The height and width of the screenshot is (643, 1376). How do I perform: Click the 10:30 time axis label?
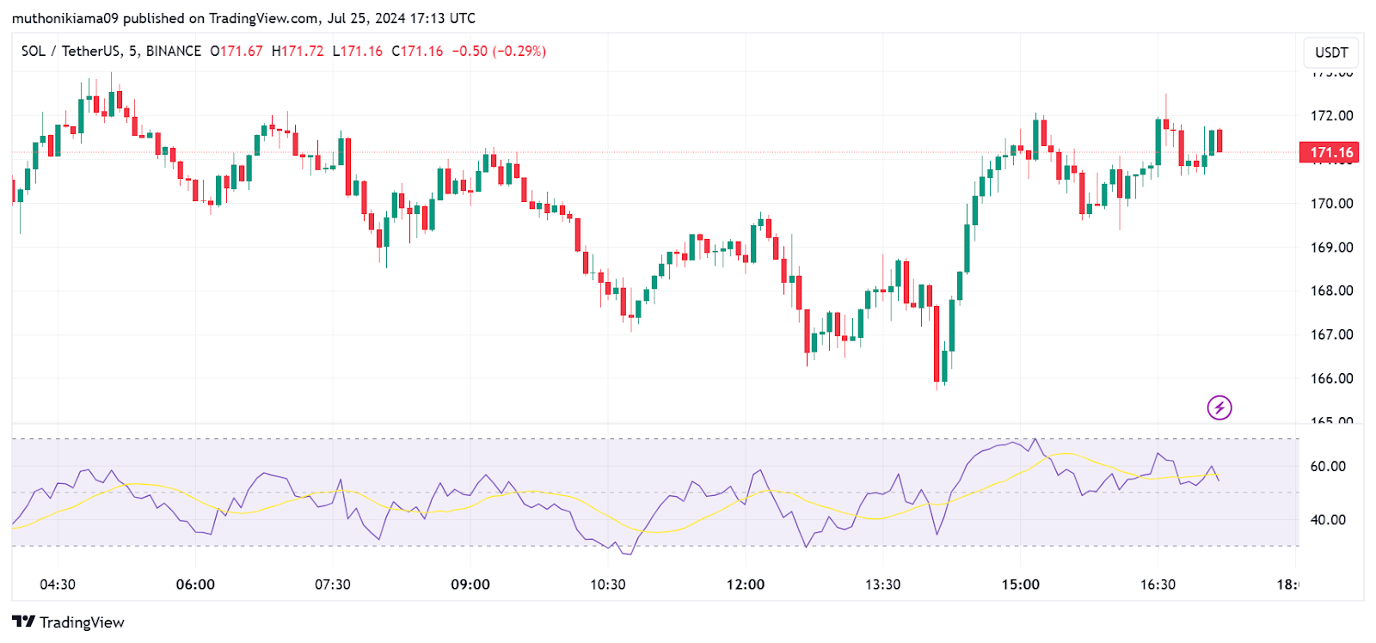(x=608, y=585)
